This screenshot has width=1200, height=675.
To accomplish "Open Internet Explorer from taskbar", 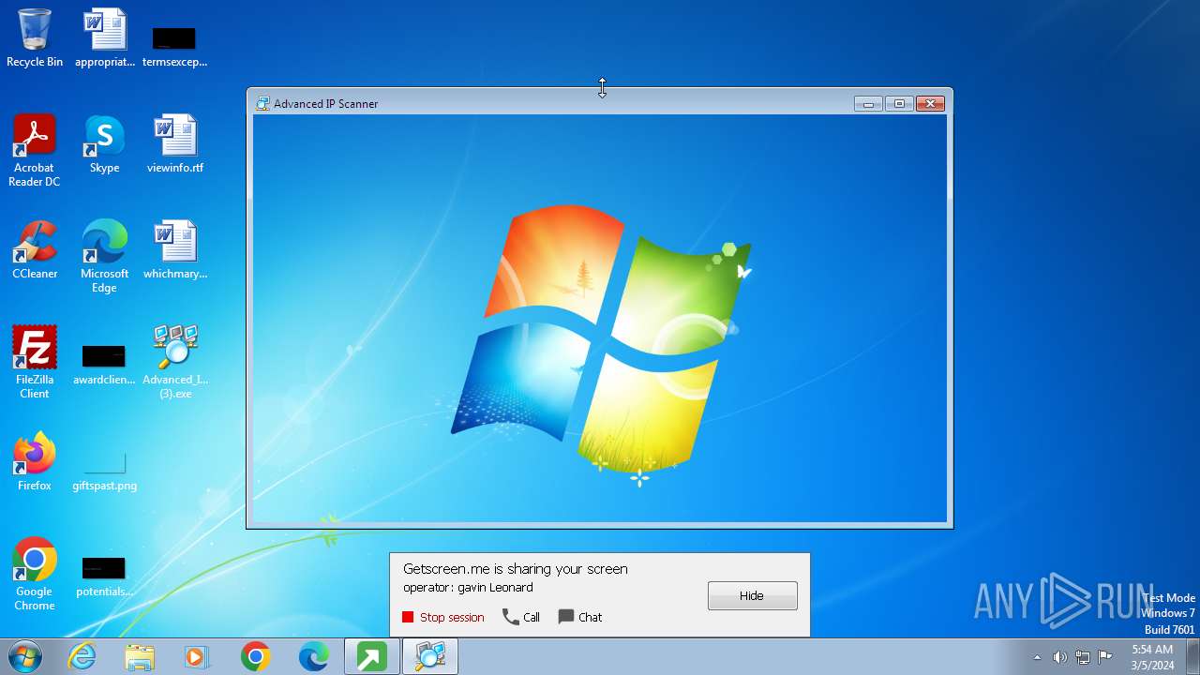I will click(x=82, y=657).
